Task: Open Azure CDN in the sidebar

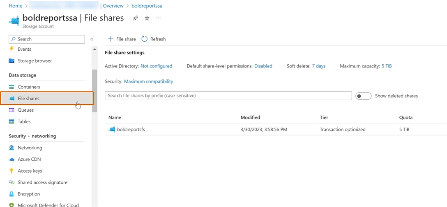Action: 29,159
